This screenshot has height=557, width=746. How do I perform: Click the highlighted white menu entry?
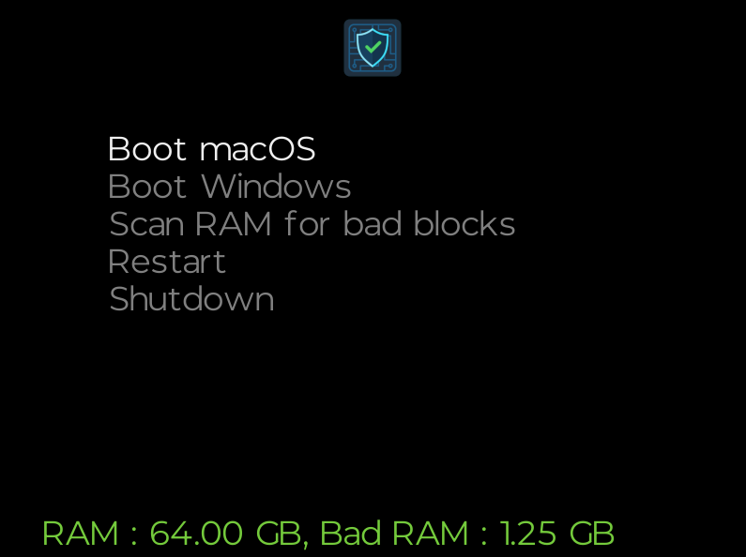[x=211, y=149]
